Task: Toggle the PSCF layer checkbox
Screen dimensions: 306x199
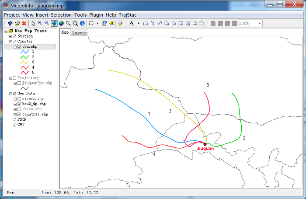Action: [15, 119]
